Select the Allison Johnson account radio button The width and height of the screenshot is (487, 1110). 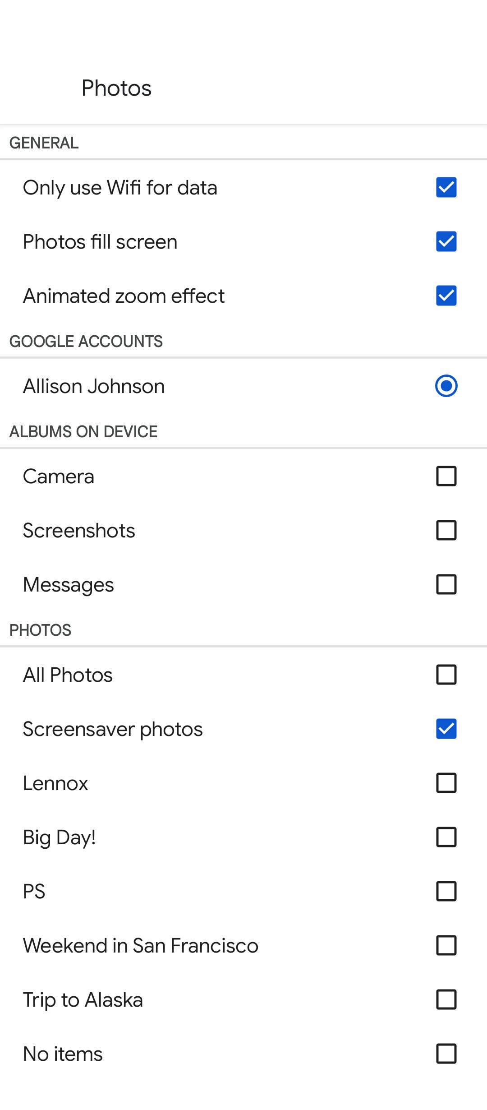click(x=446, y=386)
